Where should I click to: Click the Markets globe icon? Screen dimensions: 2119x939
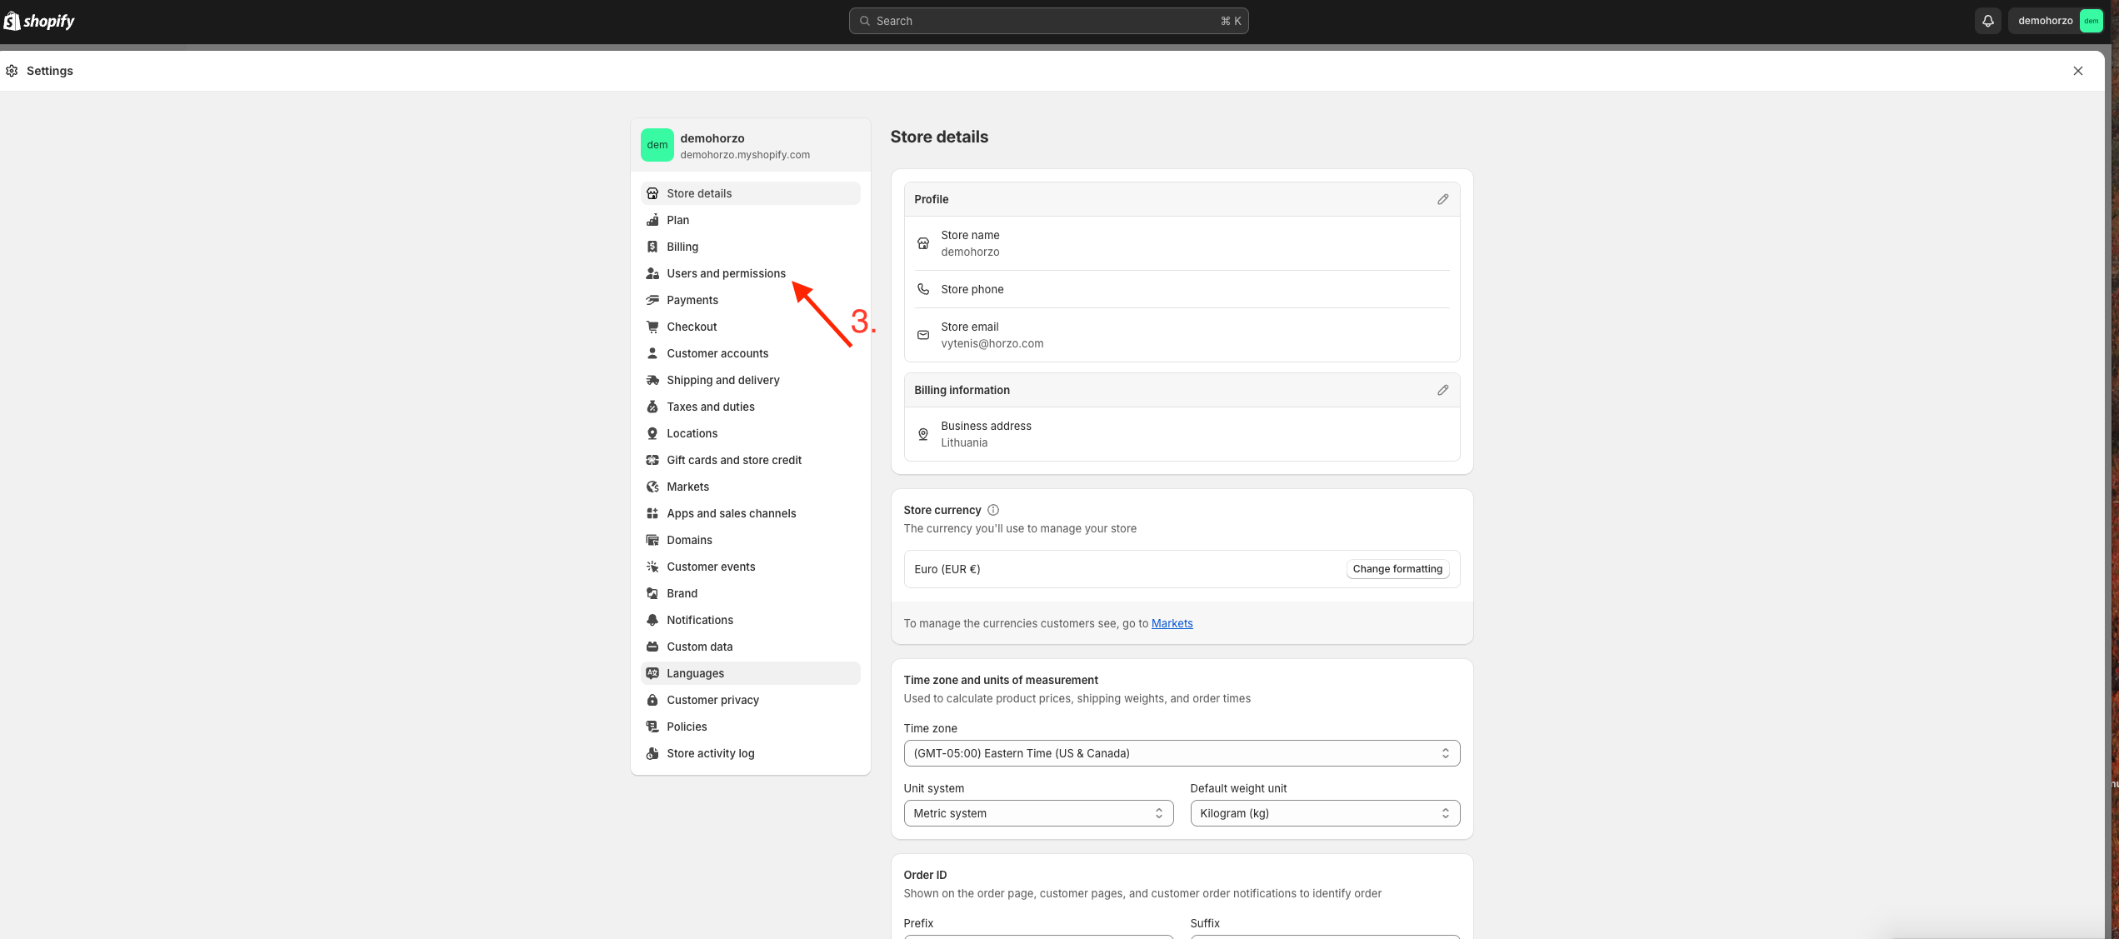point(652,487)
